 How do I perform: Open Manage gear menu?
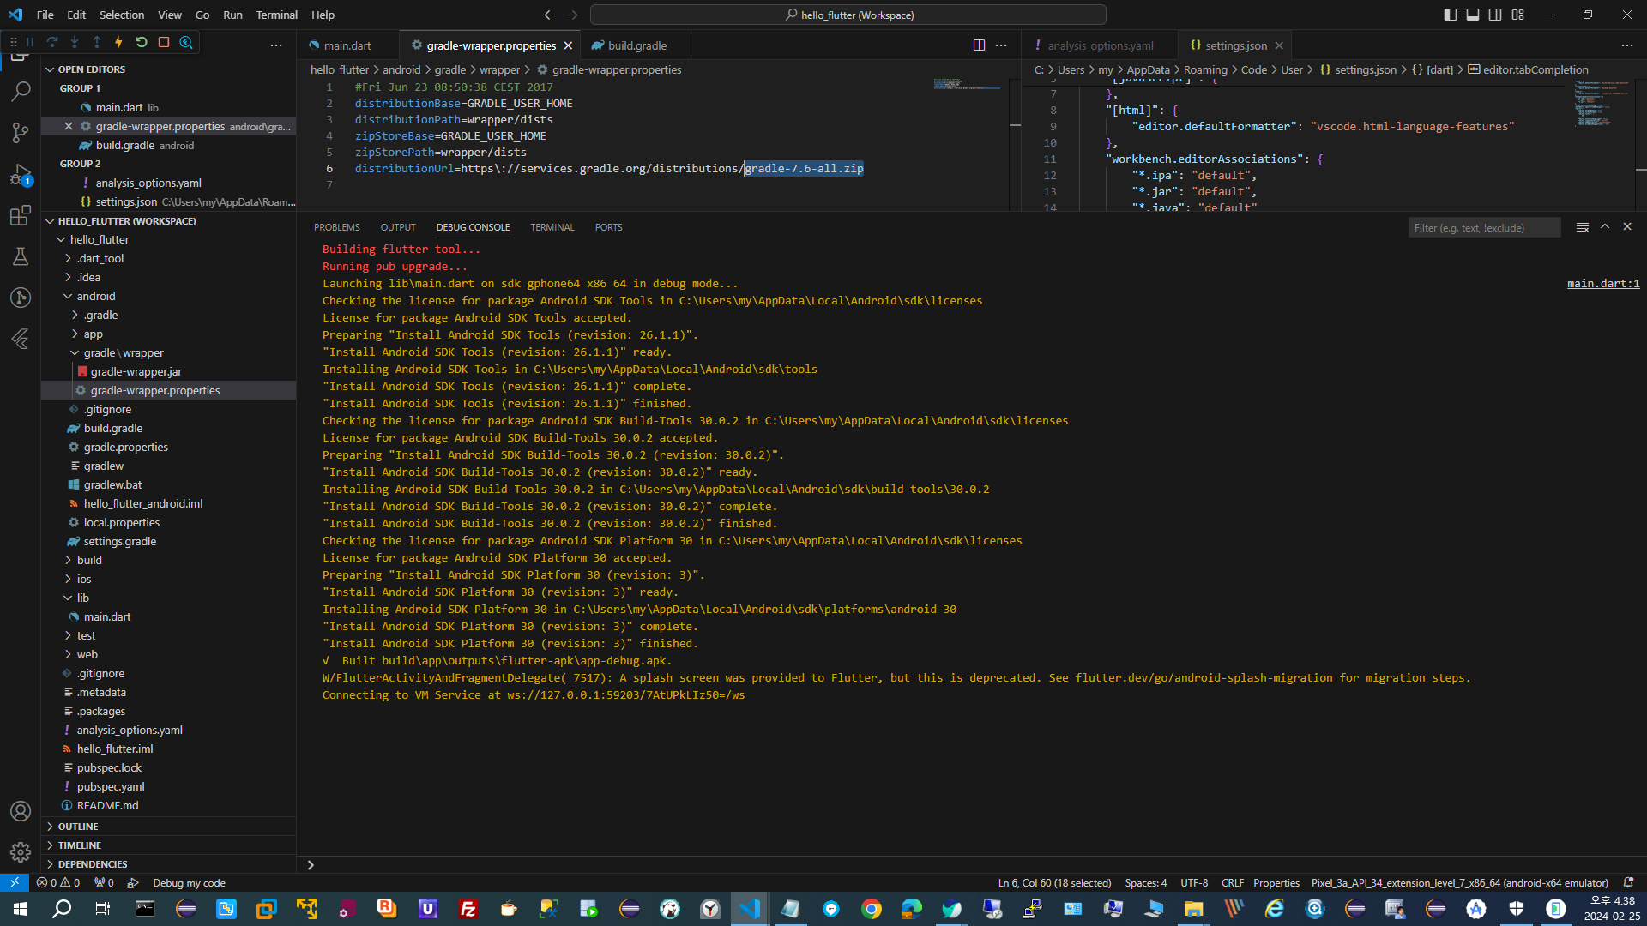21,852
